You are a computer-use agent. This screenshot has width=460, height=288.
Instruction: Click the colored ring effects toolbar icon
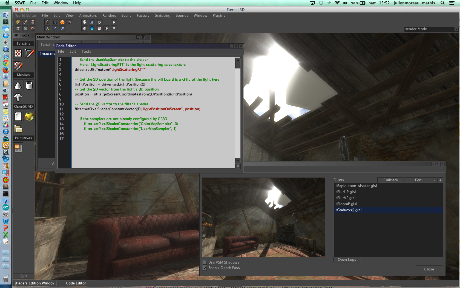[x=70, y=22]
